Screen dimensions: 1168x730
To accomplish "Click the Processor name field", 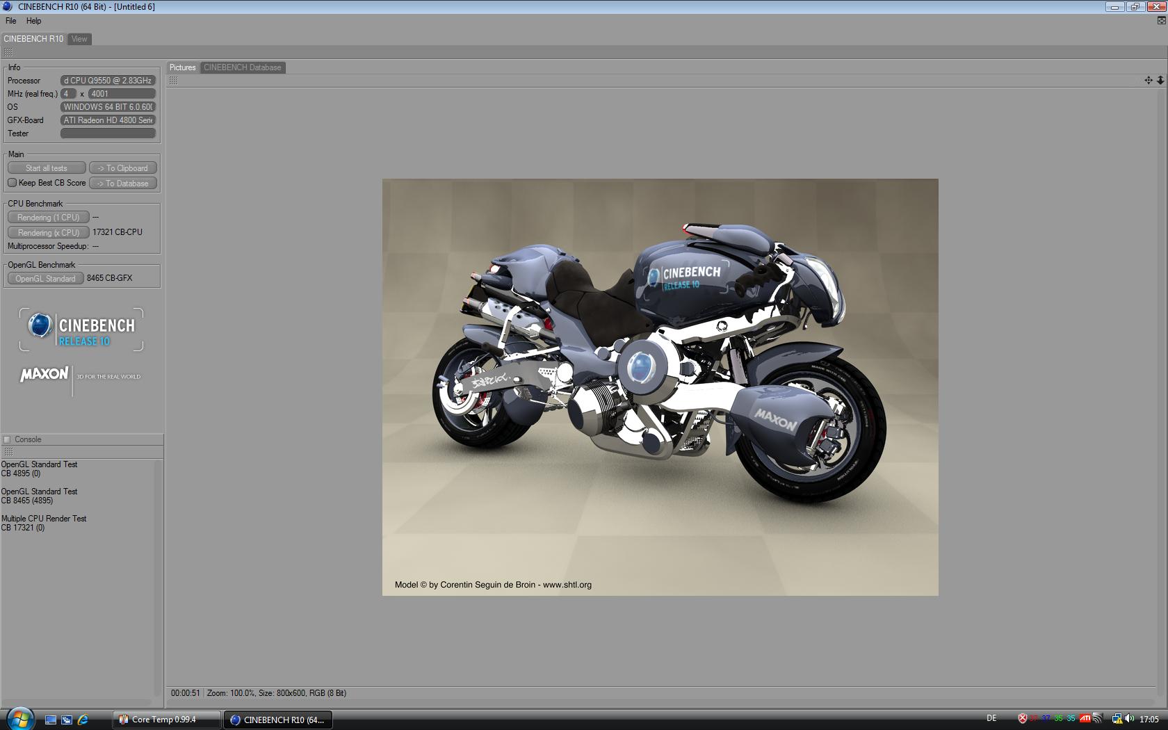I will [x=108, y=81].
